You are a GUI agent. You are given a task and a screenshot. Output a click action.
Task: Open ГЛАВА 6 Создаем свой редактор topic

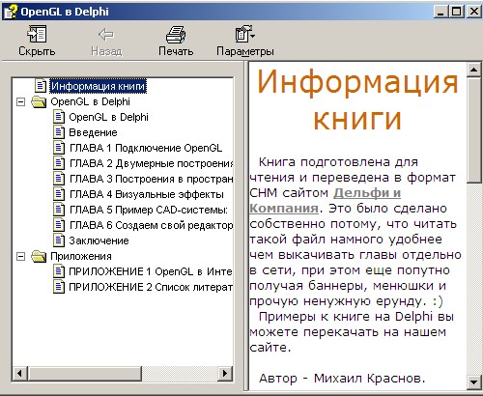[151, 225]
